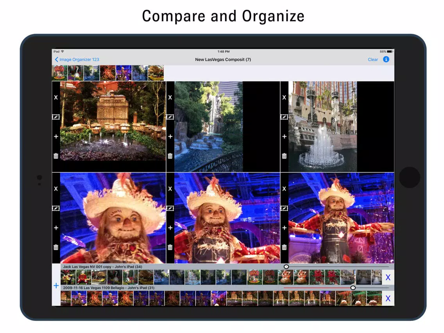Close the Las Vegas 1109 Bellagio strip

pos(388,299)
